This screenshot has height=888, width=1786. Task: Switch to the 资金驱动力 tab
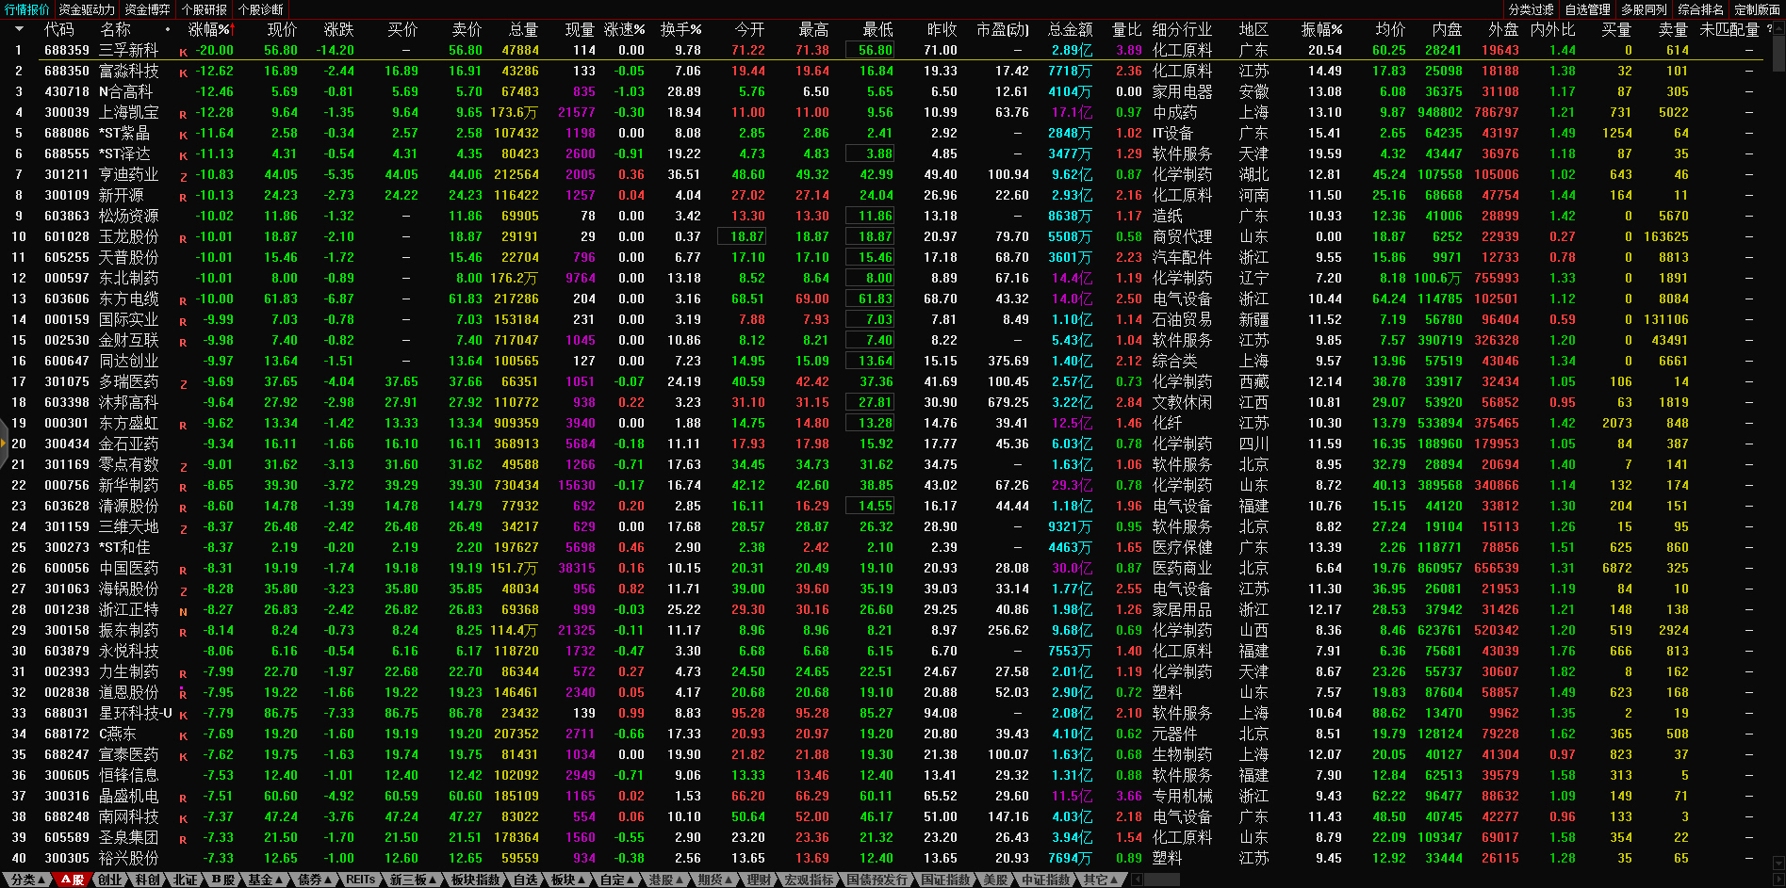point(87,9)
